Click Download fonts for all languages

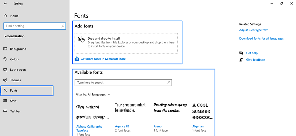click(261, 38)
